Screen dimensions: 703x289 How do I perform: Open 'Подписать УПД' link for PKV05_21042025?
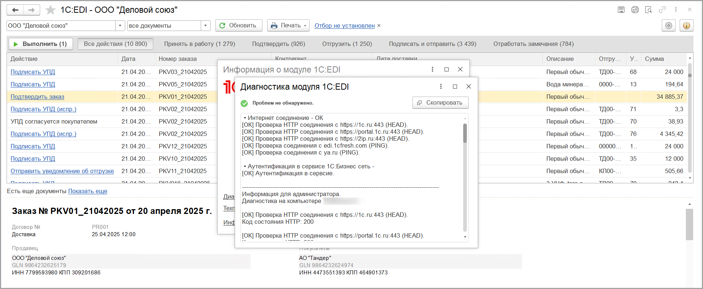(x=33, y=84)
